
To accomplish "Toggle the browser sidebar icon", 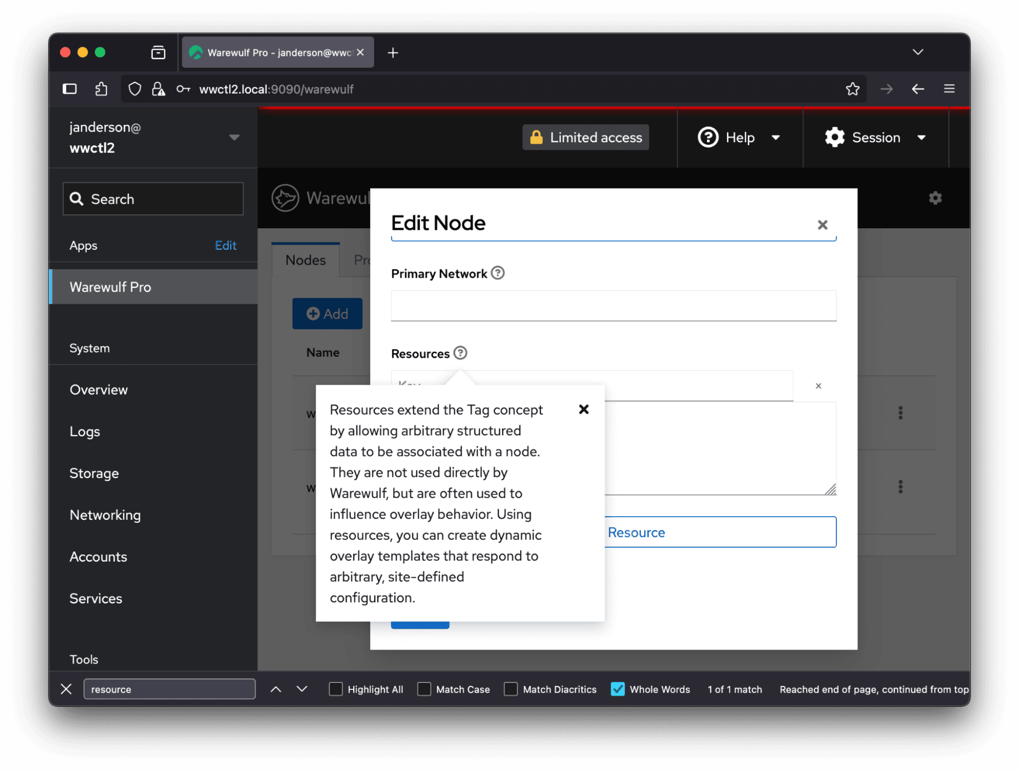I will [70, 89].
